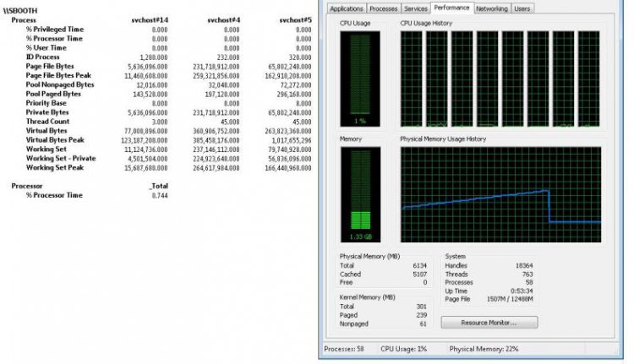Click the Memory usage meter
Viewport: 634px width, 364px height.
[x=361, y=195]
